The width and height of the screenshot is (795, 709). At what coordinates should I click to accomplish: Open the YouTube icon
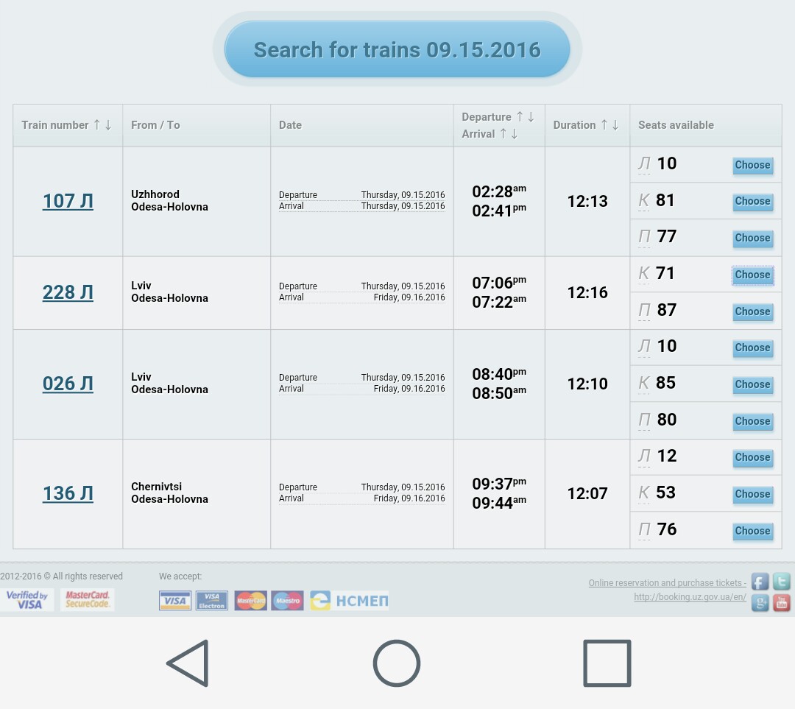(781, 603)
